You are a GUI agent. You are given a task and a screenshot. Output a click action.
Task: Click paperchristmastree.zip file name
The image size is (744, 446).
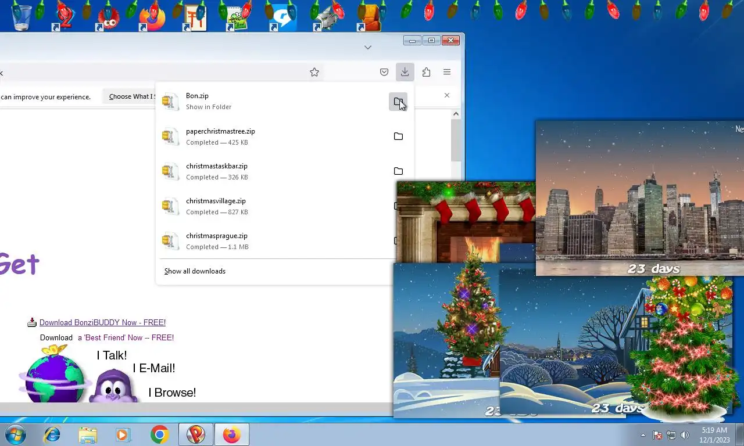(220, 131)
